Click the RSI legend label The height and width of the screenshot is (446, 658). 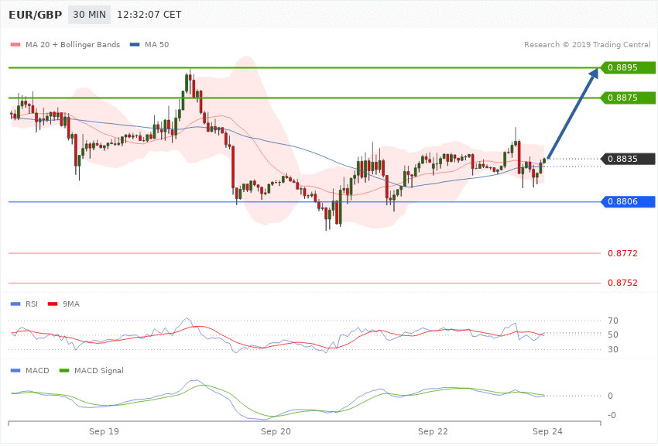(32, 304)
